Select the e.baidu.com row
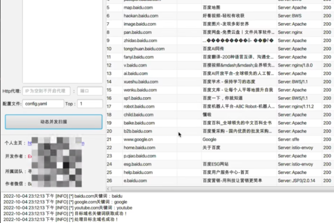The image size is (334, 223). point(220,181)
